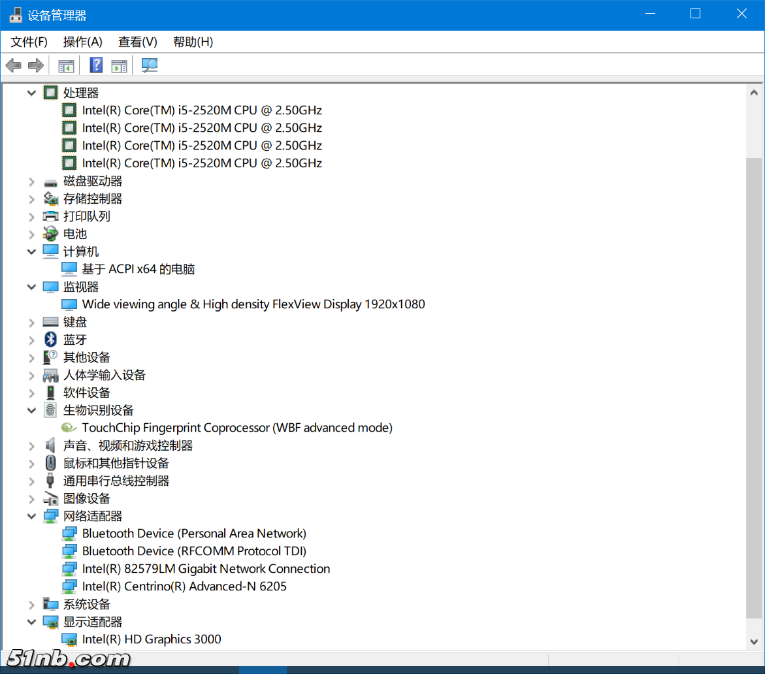Image resolution: width=765 pixels, height=674 pixels.
Task: Click the action pane toggle toolbar icon
Action: coord(119,66)
